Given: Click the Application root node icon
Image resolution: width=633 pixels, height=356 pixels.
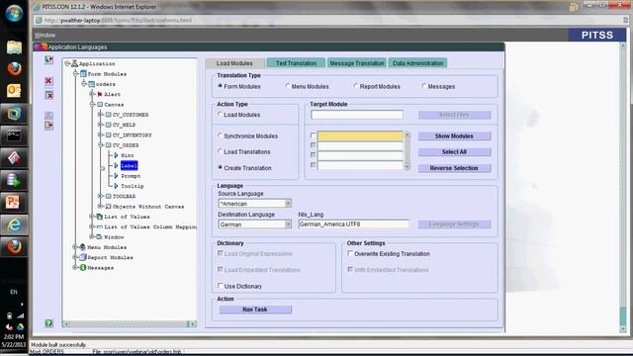Looking at the screenshot, I should 75,63.
